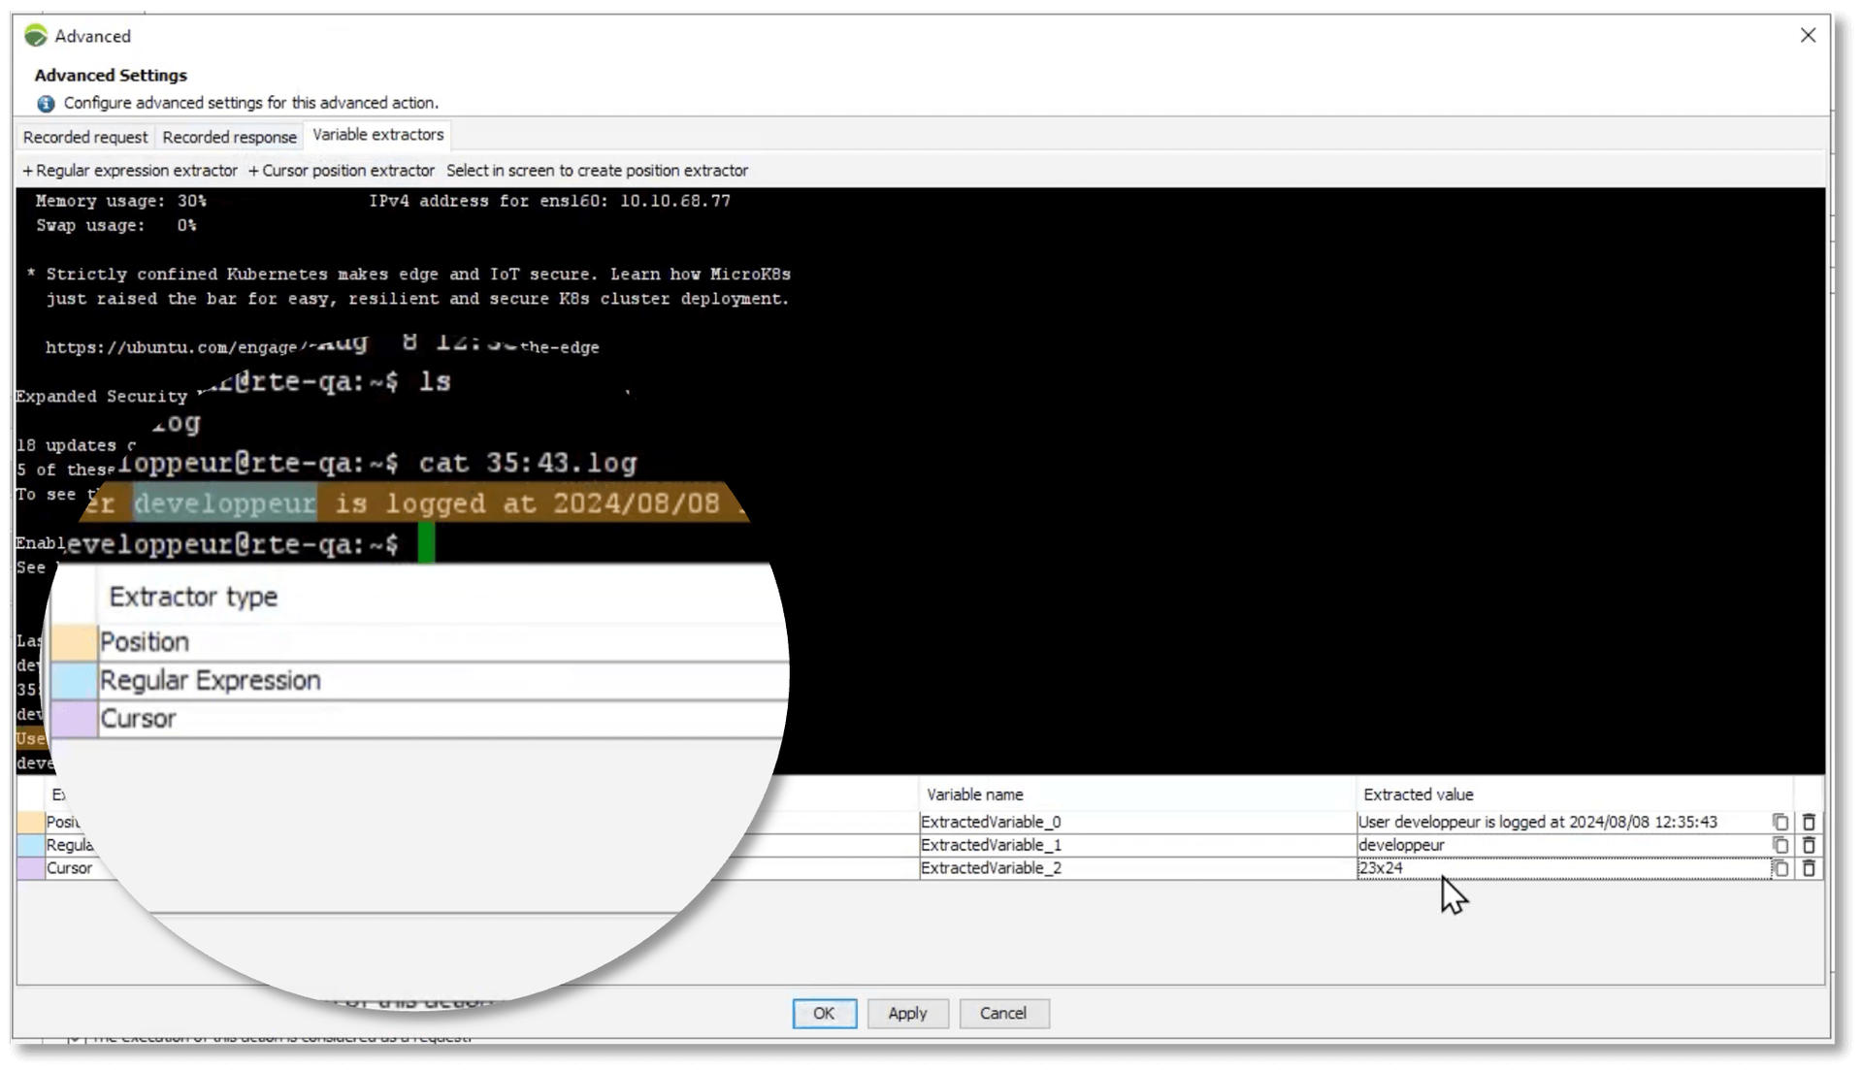The height and width of the screenshot is (1070, 1863).
Task: Check the execution considered as a request option
Action: pos(76,1038)
